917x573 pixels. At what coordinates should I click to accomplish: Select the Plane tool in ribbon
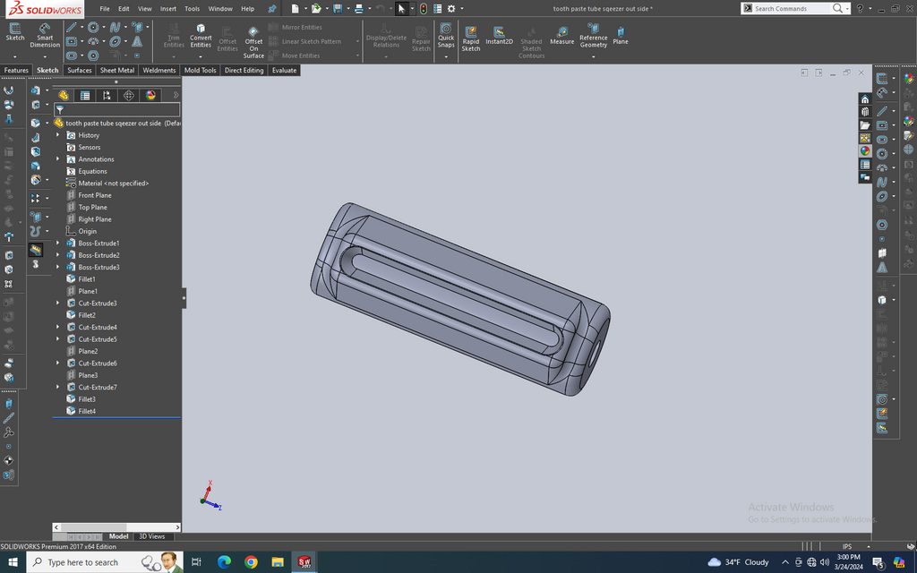point(621,36)
